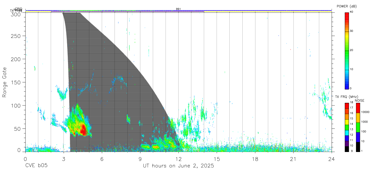Screen dimensions: 373x172
Task: Click the 'CVE b05' radar beam label
Action: [x=36, y=166]
